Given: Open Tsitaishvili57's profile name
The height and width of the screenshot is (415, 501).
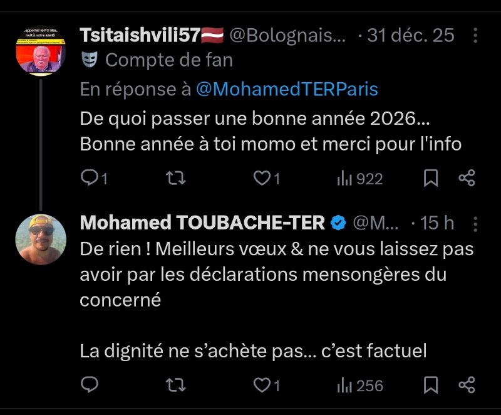Looking at the screenshot, I should pyautogui.click(x=140, y=35).
